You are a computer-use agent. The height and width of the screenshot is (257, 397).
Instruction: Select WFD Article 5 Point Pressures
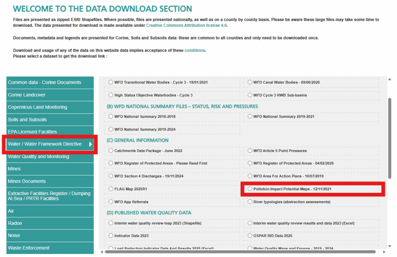coord(250,151)
